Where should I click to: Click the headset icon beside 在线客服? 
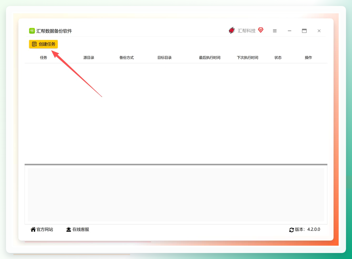pos(69,229)
